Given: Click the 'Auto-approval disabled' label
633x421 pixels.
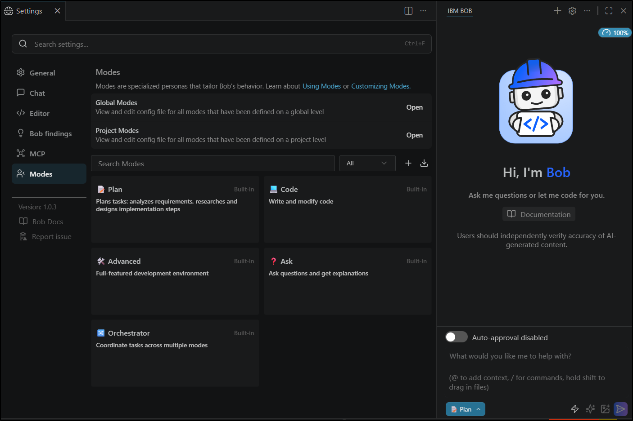Looking at the screenshot, I should (x=510, y=337).
